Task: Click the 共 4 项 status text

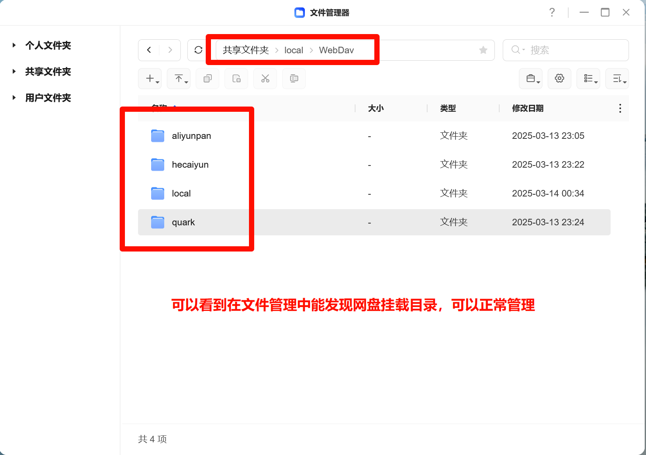Action: tap(152, 439)
